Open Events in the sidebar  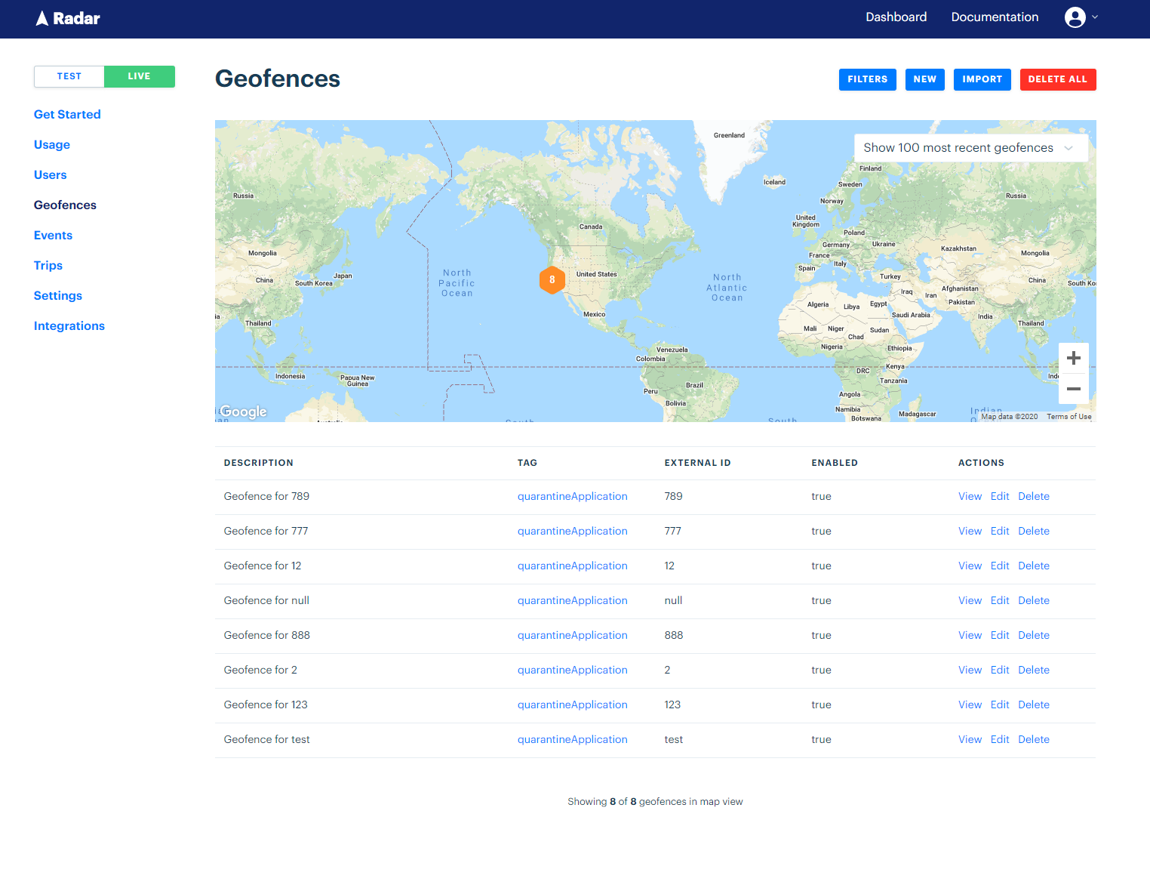(x=53, y=236)
